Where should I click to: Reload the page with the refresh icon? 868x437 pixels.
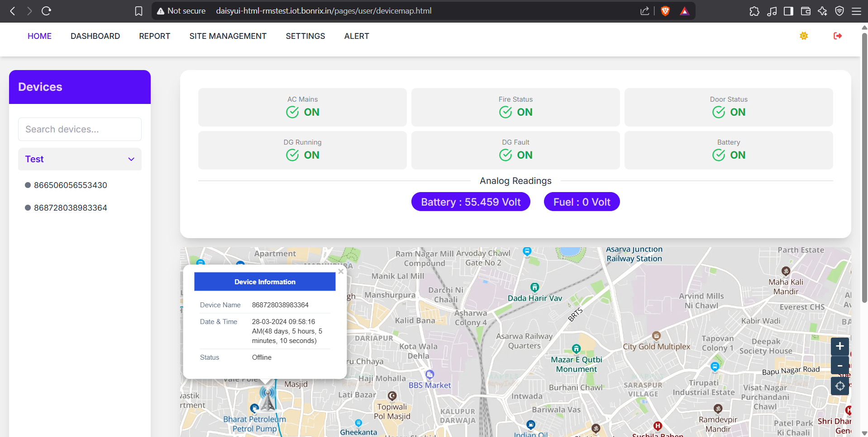(46, 11)
